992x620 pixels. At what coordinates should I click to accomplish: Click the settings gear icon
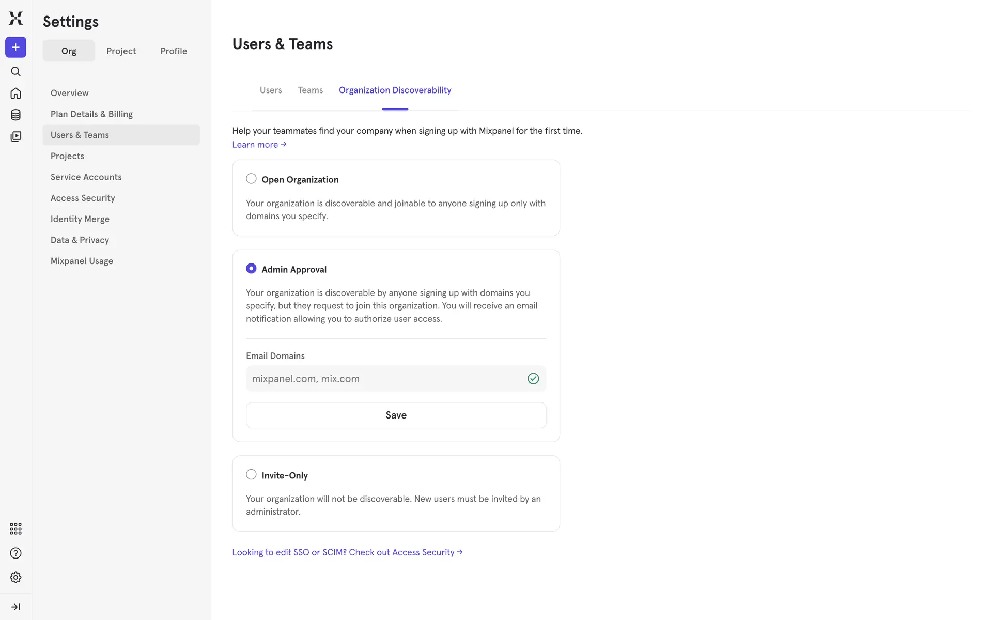tap(16, 577)
